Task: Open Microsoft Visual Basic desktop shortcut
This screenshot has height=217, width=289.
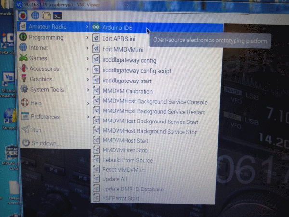Action: click(8, 85)
